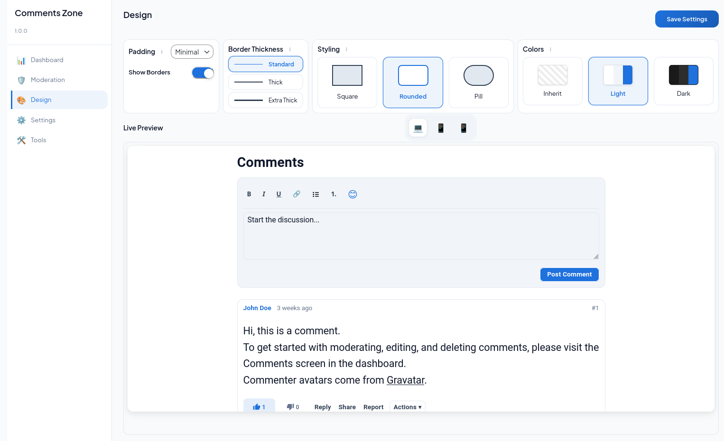The width and height of the screenshot is (724, 441).
Task: Open Design page from the sidebar
Action: 59,100
